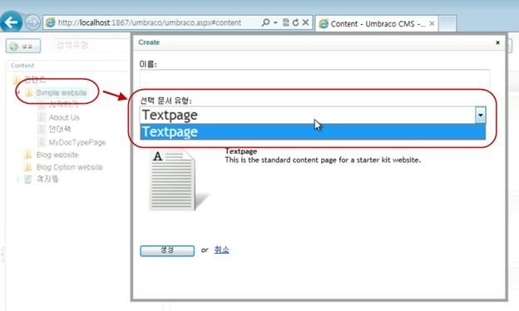Click the About Us document icon
This screenshot has width=519, height=311.
click(42, 117)
